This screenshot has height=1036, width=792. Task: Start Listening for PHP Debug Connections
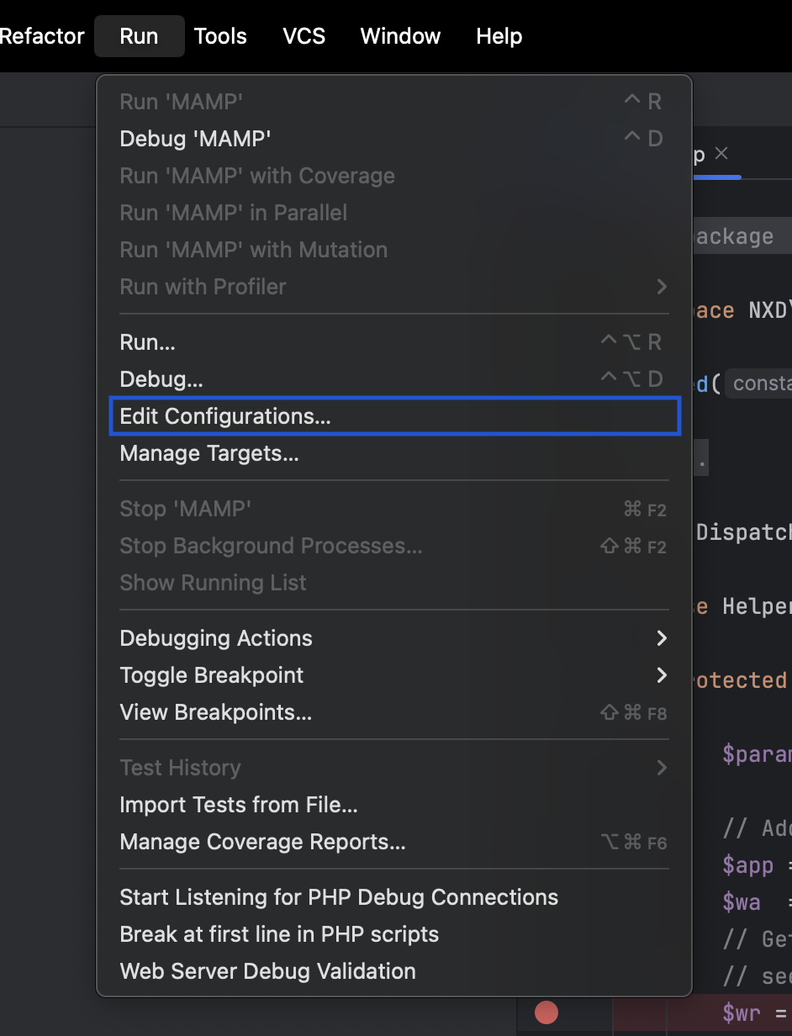tap(339, 897)
